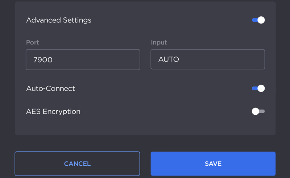290x178 pixels.
Task: Turn off the Advanced Settings switch
Action: [258, 20]
